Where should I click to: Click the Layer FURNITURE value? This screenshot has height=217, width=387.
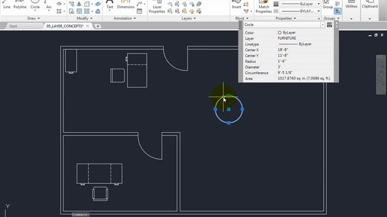287,38
